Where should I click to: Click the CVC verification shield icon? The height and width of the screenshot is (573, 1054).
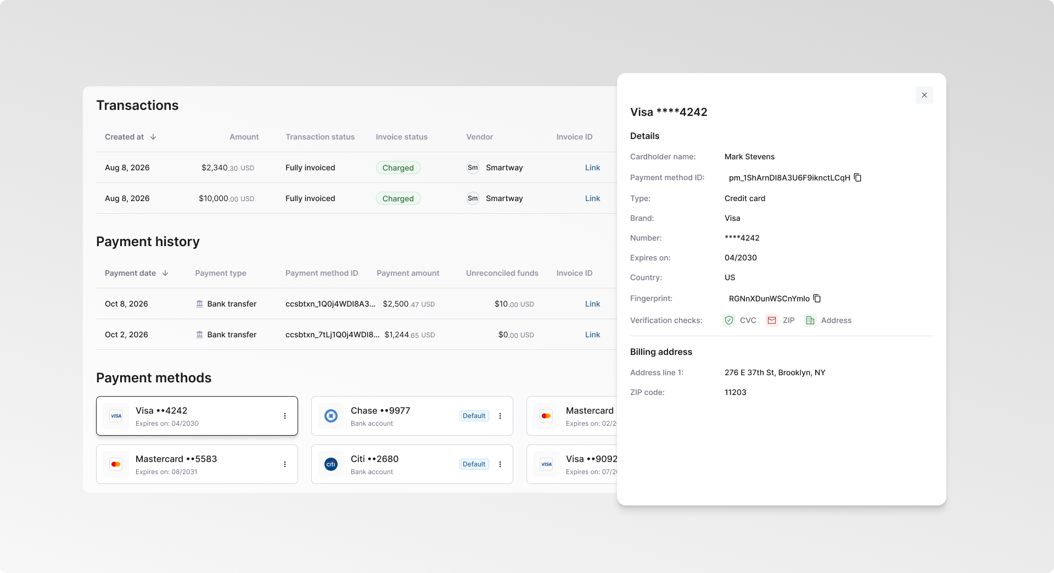click(x=729, y=320)
